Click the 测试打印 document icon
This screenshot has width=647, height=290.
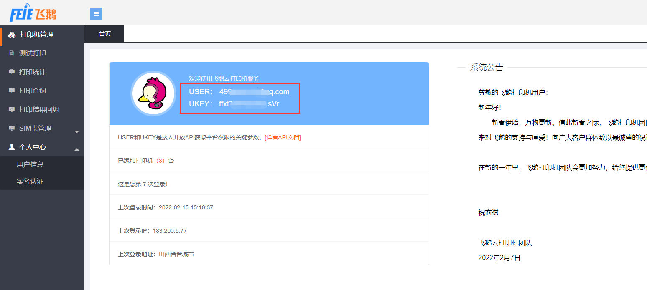pos(12,53)
